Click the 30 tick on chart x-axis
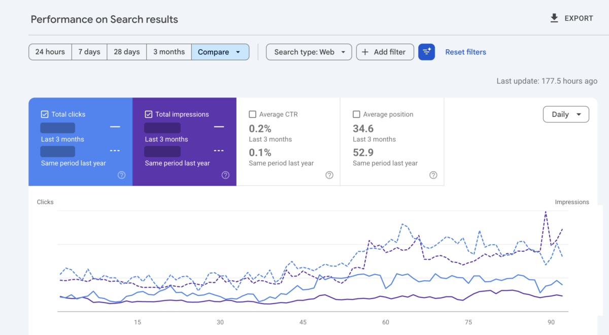This screenshot has height=335, width=609. coord(220,322)
